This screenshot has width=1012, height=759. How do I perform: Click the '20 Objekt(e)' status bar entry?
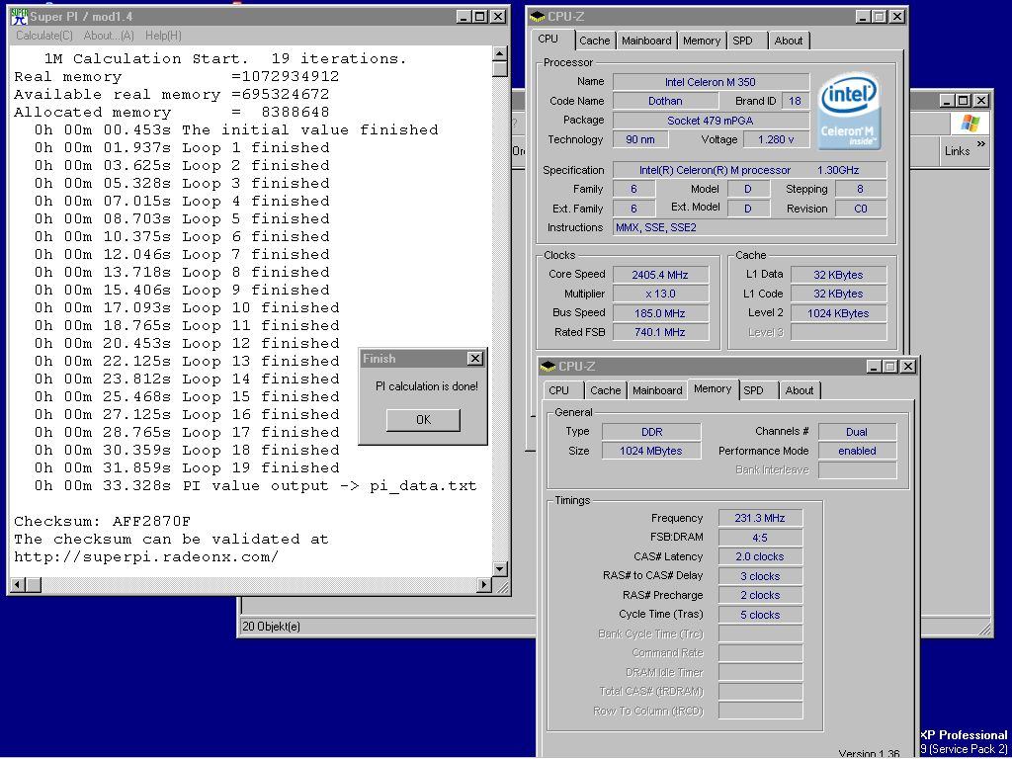(x=271, y=627)
